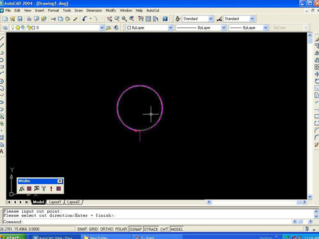Viewport: 319px width, 239px height.
Task: Click the Zoom Realtime icon
Action: coord(117,19)
